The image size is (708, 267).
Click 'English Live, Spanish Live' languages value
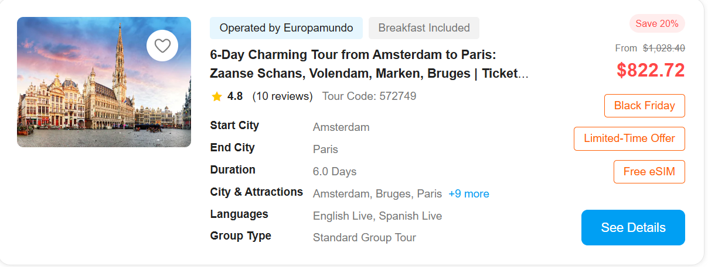377,216
